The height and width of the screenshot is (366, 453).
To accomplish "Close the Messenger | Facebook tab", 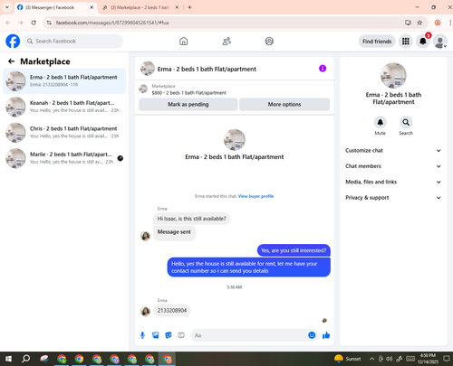I will point(92,7).
